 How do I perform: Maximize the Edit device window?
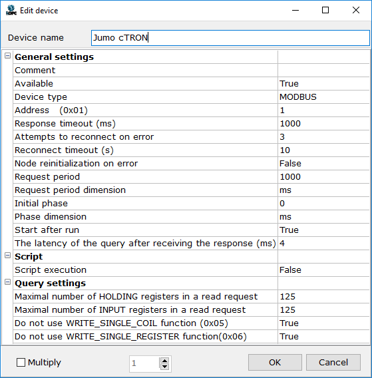pos(325,10)
